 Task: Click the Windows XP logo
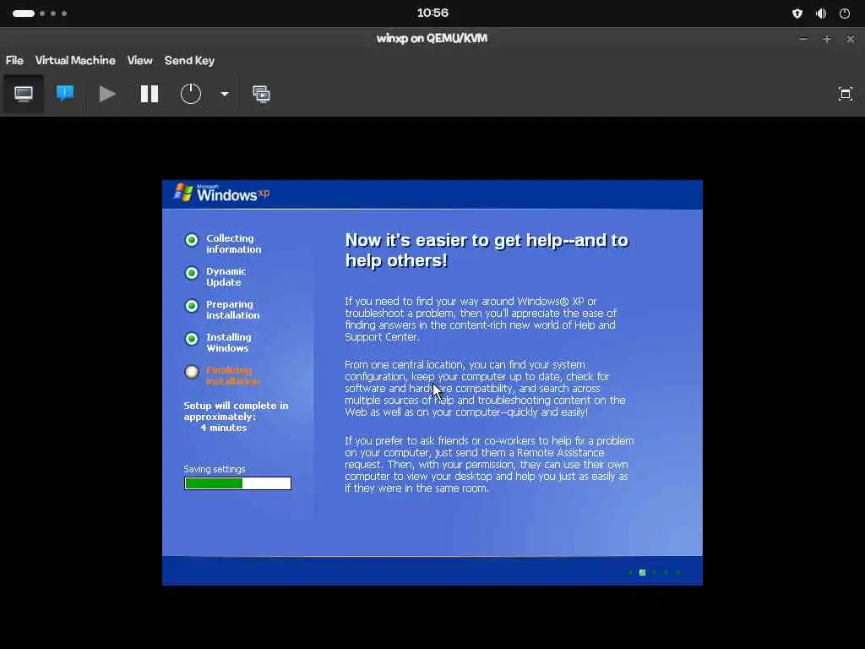pyautogui.click(x=222, y=194)
